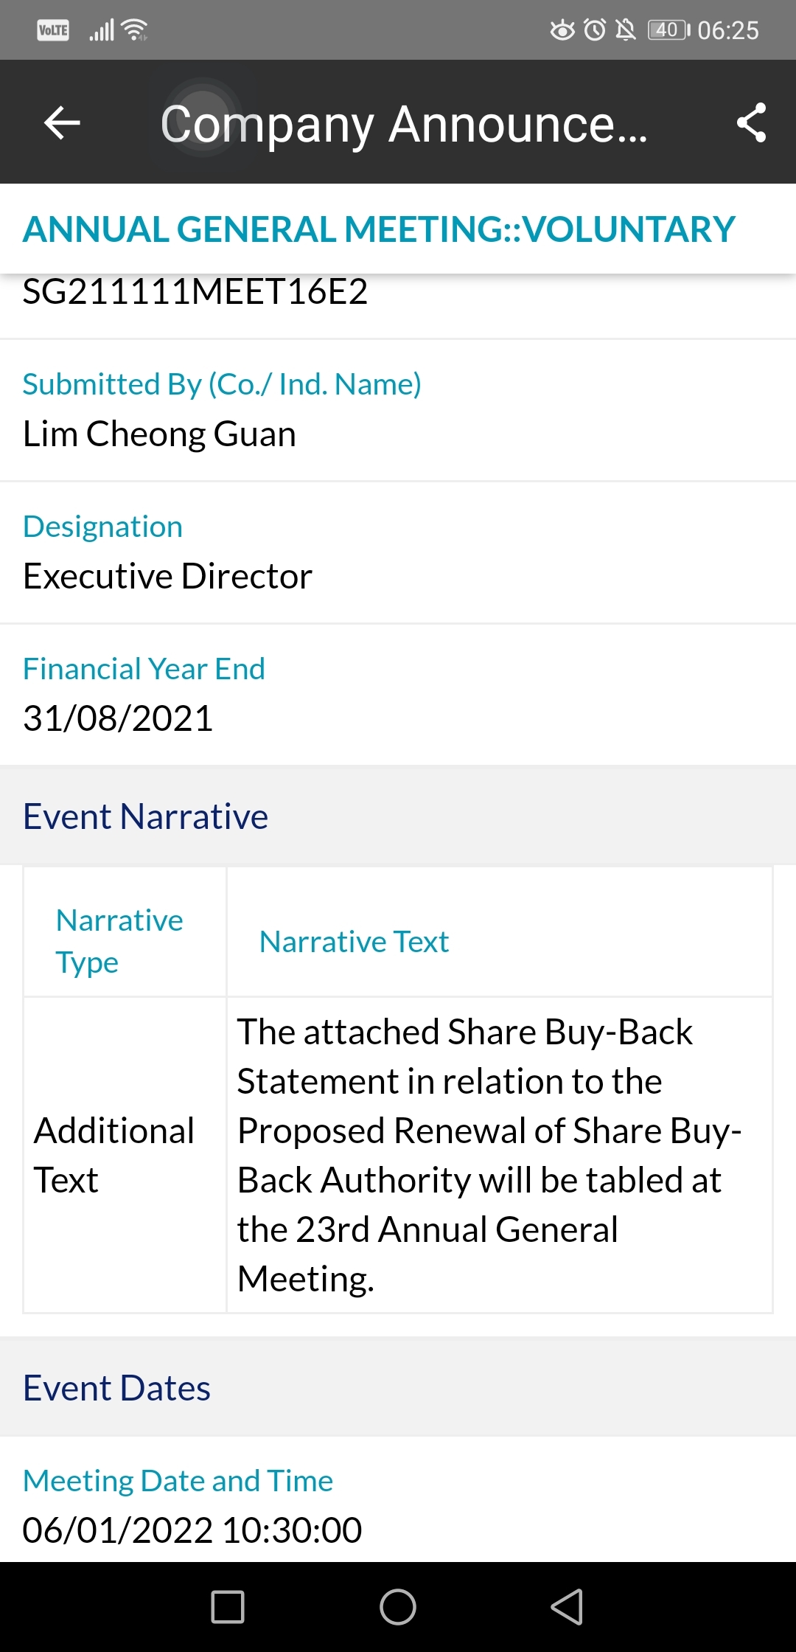Tap the Narrative Type column header
Image resolution: width=796 pixels, height=1652 pixels.
[x=119, y=941]
